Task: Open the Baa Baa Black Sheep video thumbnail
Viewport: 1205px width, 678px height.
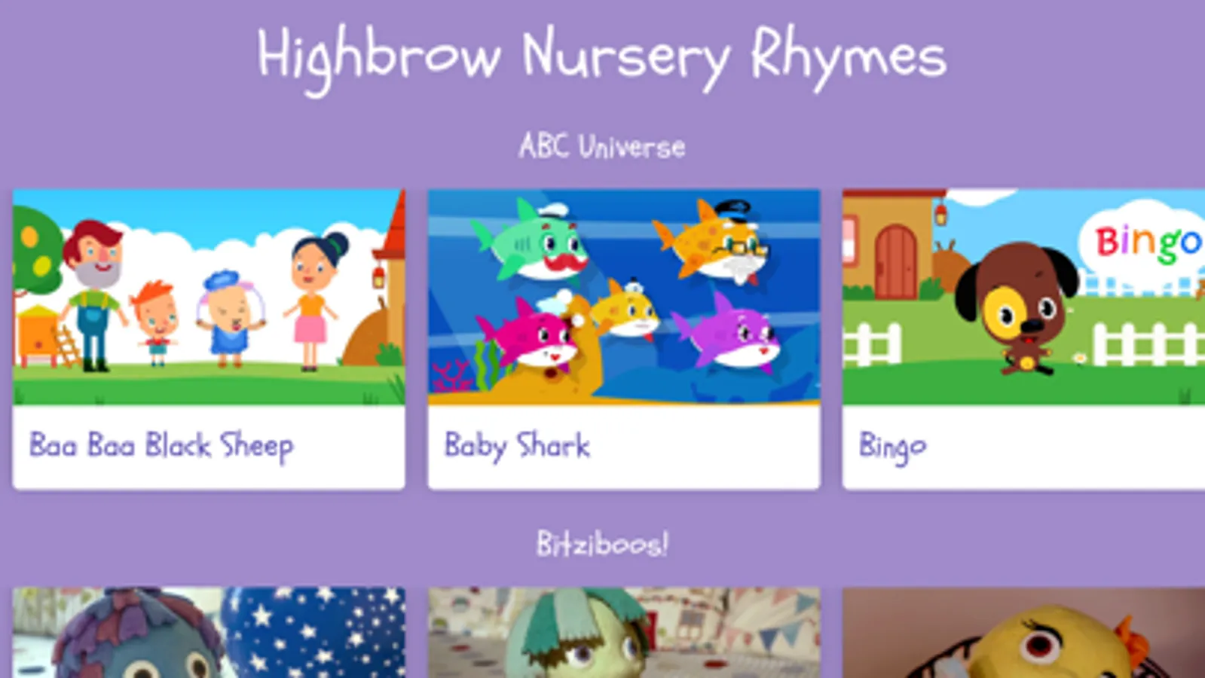Action: [209, 297]
